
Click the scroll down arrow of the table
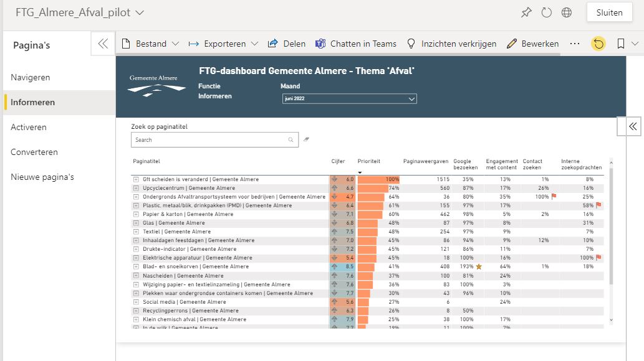coord(611,320)
